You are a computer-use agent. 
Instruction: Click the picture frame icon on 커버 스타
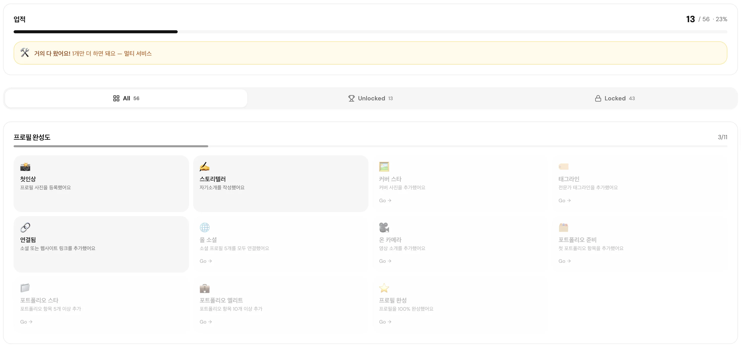[x=384, y=167]
